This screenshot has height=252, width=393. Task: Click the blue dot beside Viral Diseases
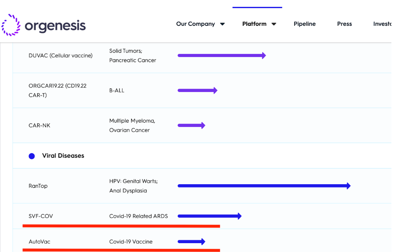[31, 156]
